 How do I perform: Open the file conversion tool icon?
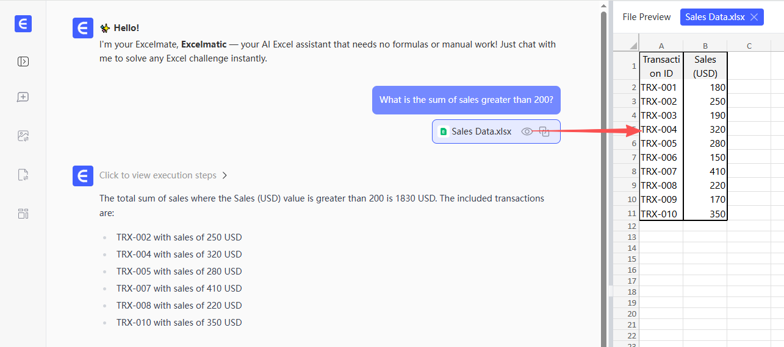(23, 175)
